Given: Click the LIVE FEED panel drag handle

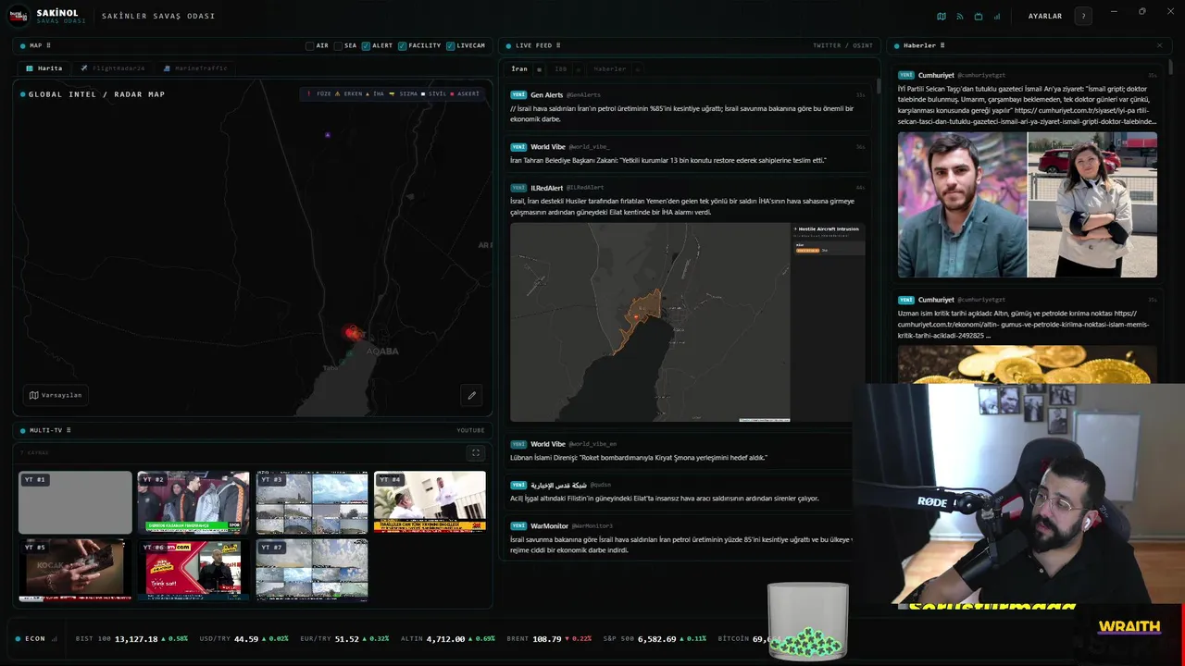Looking at the screenshot, I should click(558, 45).
